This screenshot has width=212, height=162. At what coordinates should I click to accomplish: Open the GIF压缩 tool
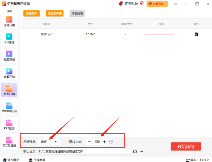pos(9,39)
